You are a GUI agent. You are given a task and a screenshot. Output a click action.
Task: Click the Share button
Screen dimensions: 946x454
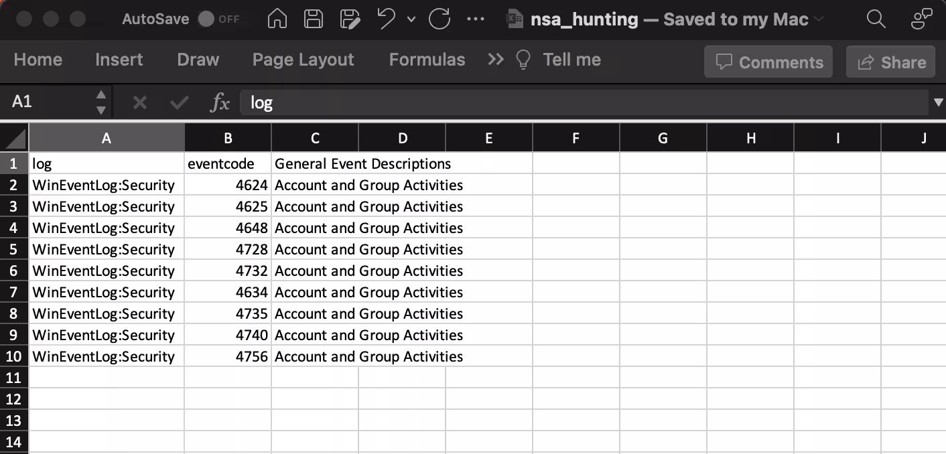point(890,62)
